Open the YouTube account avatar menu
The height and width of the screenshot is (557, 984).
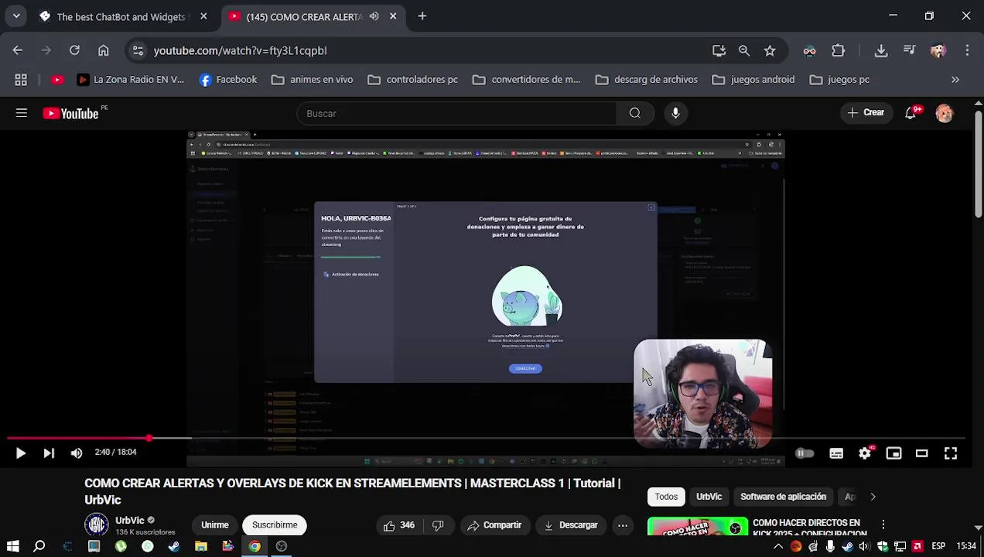945,113
